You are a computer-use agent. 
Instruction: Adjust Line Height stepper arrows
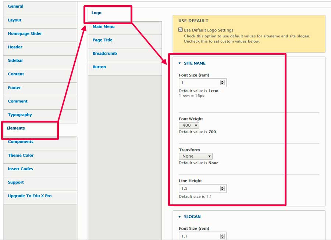(222, 189)
